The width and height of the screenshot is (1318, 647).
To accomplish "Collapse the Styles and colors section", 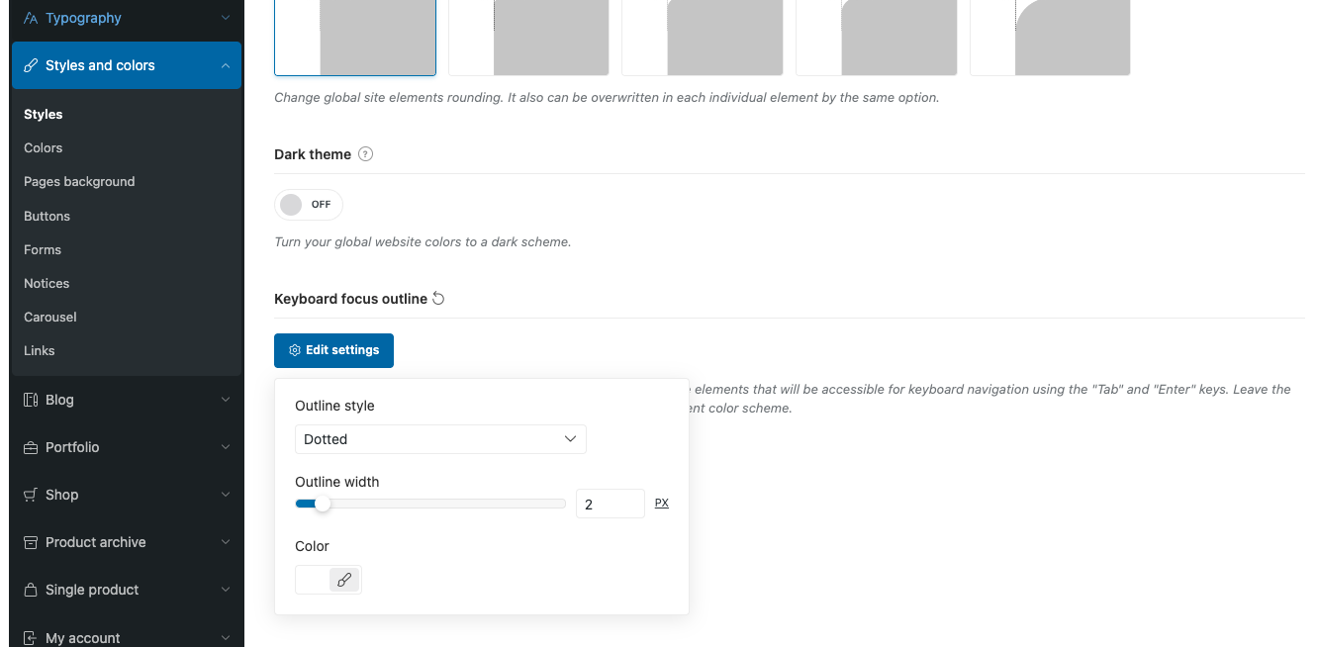I will click(x=226, y=65).
